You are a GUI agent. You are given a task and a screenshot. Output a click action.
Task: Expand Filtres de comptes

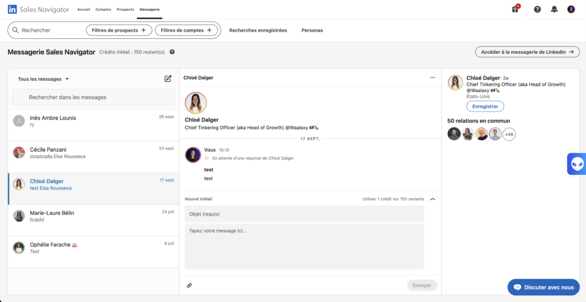(x=186, y=30)
